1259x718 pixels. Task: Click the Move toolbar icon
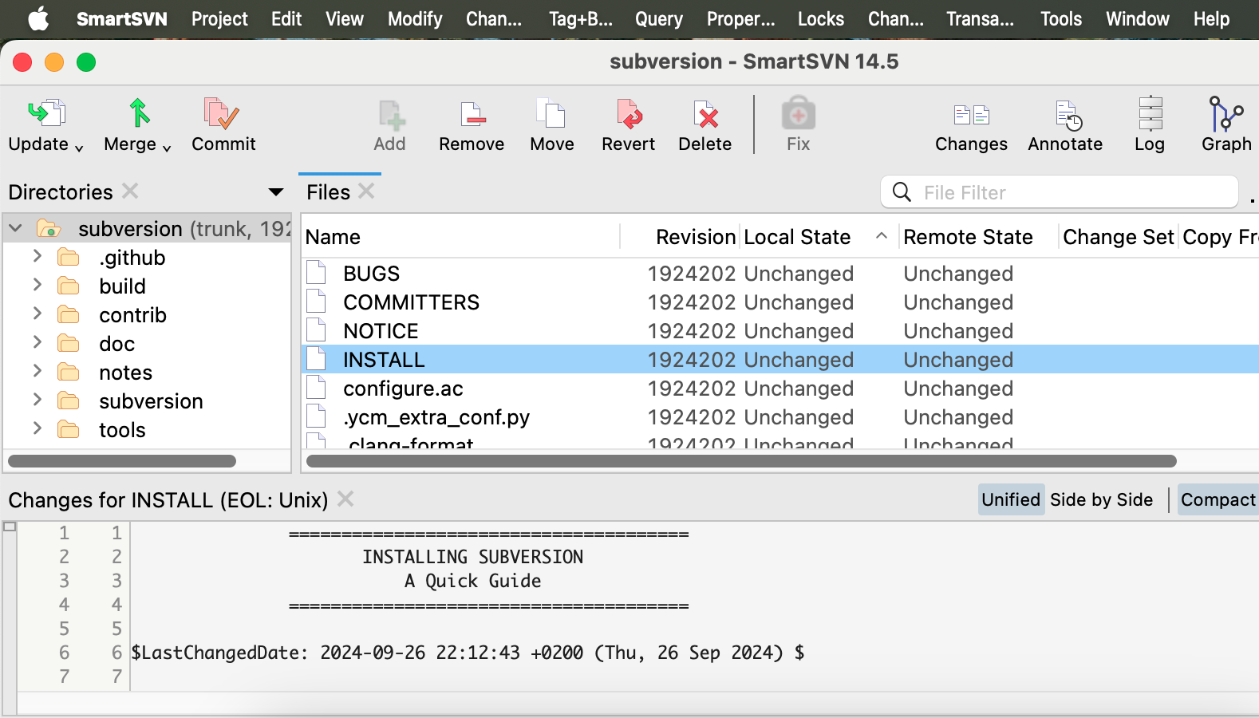551,115
